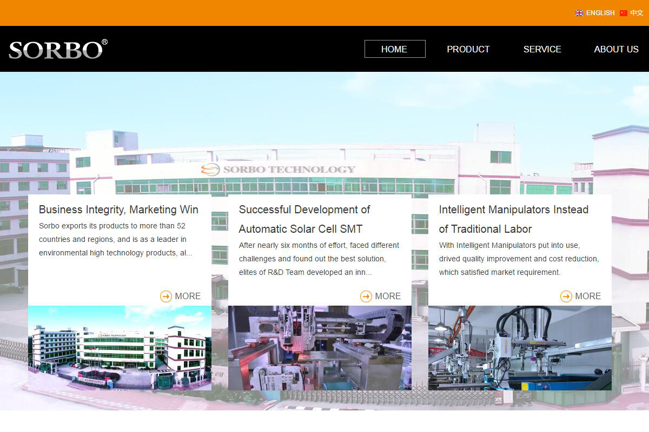Open 'Intelligent Manipulators Instead of Traditional Labor' heading
Screen dimensions: 649x432
pos(514,219)
